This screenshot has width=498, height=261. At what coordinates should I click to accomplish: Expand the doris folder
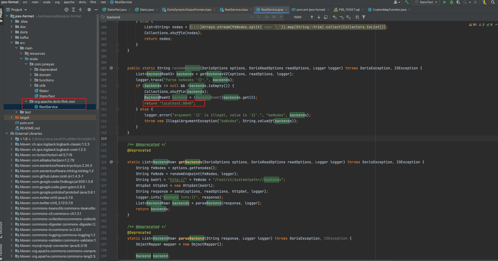(11, 32)
